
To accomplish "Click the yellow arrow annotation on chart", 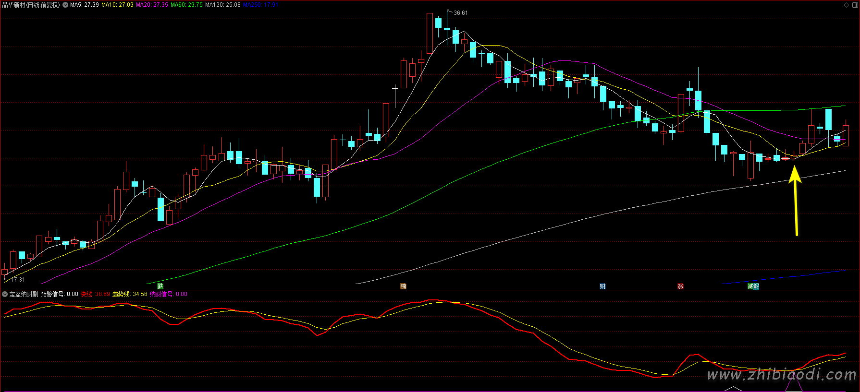I will pos(796,201).
